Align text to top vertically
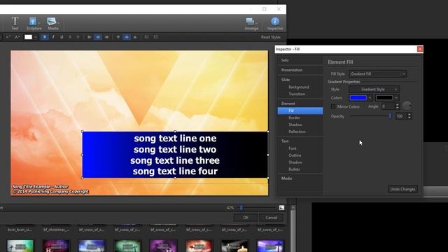Viewport: 448px width, 252px height. [118, 37]
